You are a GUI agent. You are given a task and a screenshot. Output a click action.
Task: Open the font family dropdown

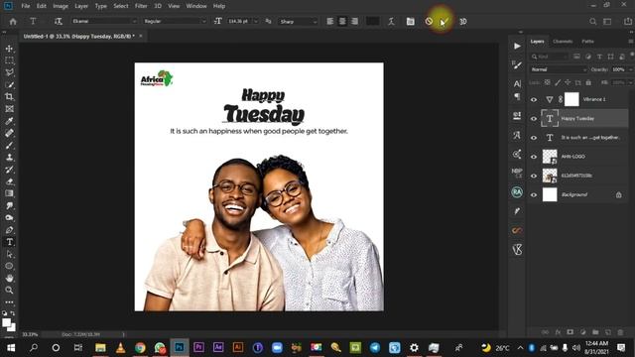[x=103, y=21]
